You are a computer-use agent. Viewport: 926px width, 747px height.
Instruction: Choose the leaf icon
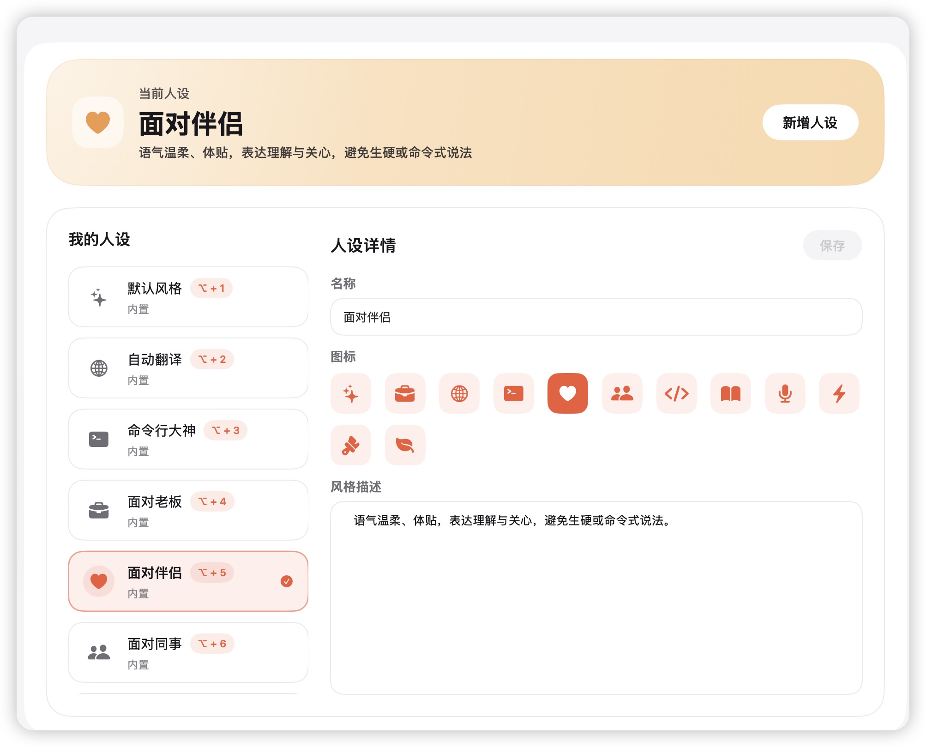point(405,445)
